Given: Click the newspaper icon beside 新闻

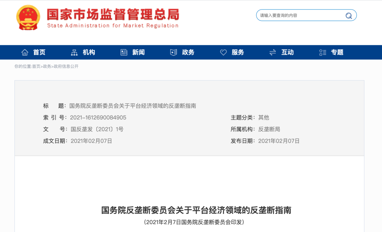Looking at the screenshot, I should [x=124, y=52].
